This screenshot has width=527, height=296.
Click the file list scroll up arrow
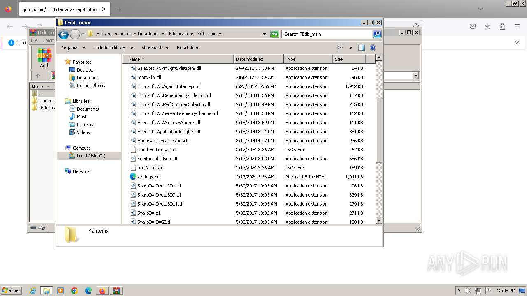379,58
